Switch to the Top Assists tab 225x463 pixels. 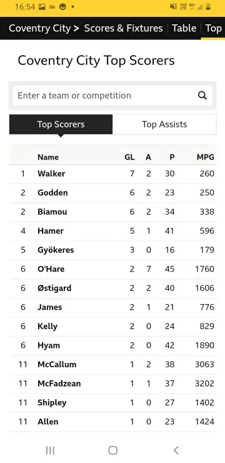164,125
